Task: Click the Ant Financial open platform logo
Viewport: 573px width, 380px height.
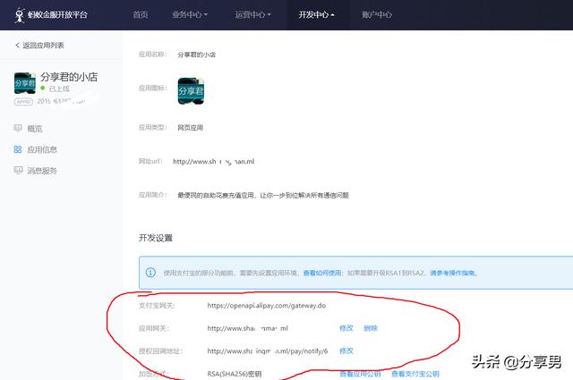Action: [51, 15]
